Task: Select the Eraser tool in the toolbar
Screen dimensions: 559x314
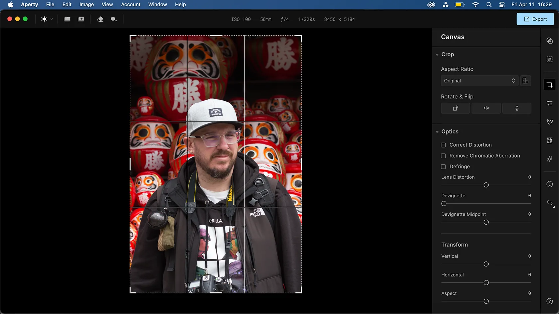Action: coord(100,19)
